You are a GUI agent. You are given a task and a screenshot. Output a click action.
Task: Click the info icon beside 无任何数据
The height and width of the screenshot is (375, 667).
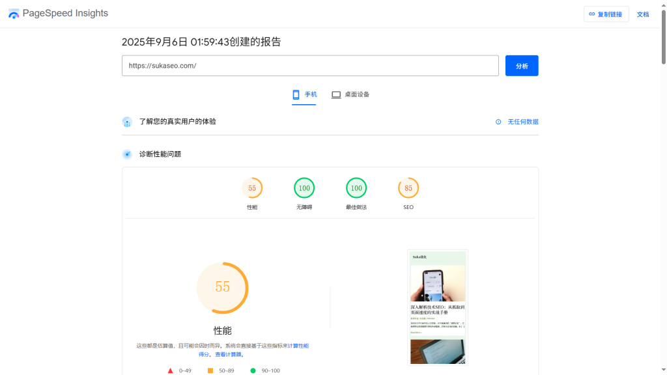click(498, 122)
